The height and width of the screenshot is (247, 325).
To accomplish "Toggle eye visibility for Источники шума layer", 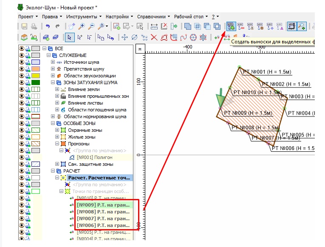I will tap(21, 62).
